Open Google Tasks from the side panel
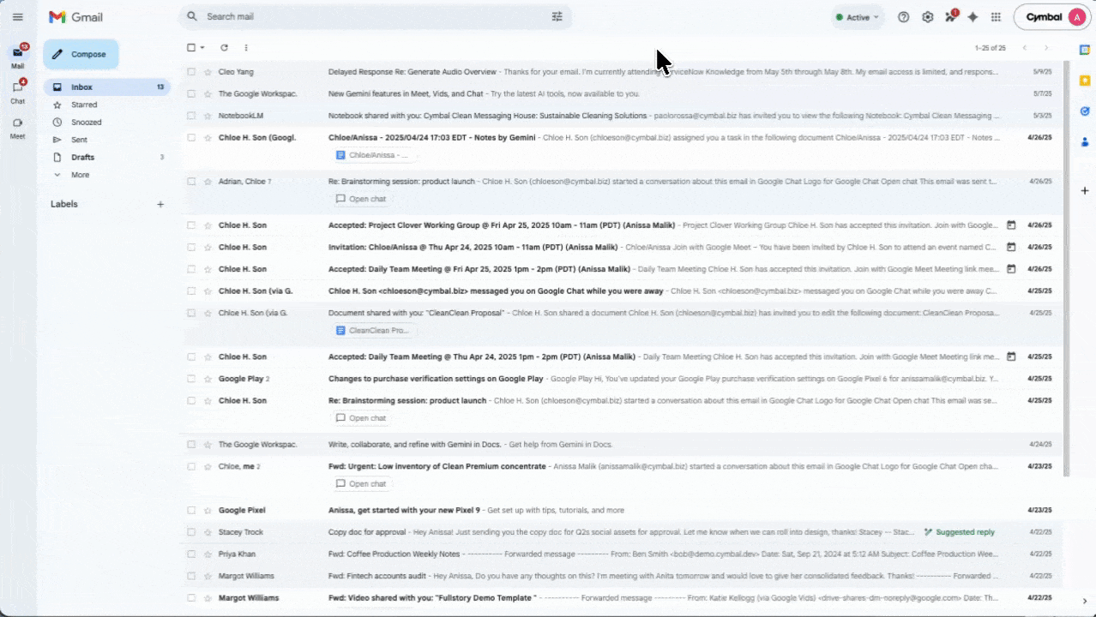1096x617 pixels. tap(1084, 111)
